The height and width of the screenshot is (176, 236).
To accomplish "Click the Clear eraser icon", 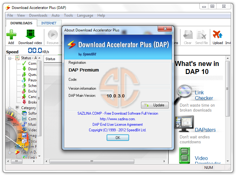I will 188,35.
